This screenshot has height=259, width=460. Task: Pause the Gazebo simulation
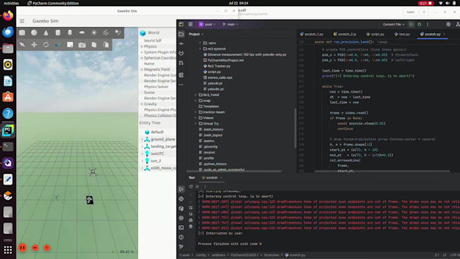(x=22, y=248)
